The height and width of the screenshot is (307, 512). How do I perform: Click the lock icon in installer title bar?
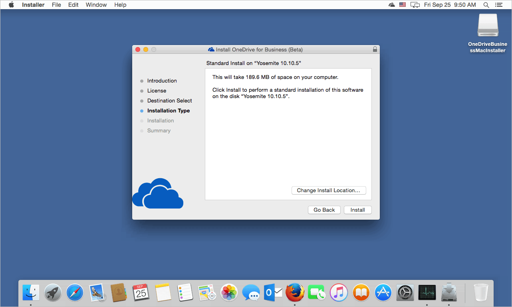pyautogui.click(x=375, y=49)
